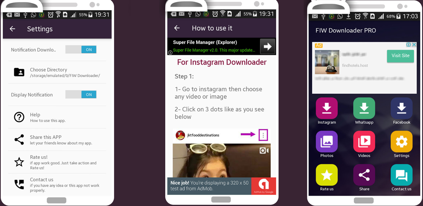Tap the 'How to use it' title
The width and height of the screenshot is (423, 206).
point(212,28)
